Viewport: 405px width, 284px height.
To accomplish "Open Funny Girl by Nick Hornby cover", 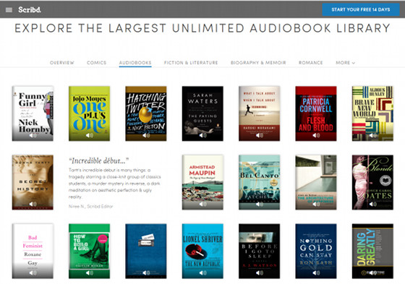I will [x=33, y=113].
